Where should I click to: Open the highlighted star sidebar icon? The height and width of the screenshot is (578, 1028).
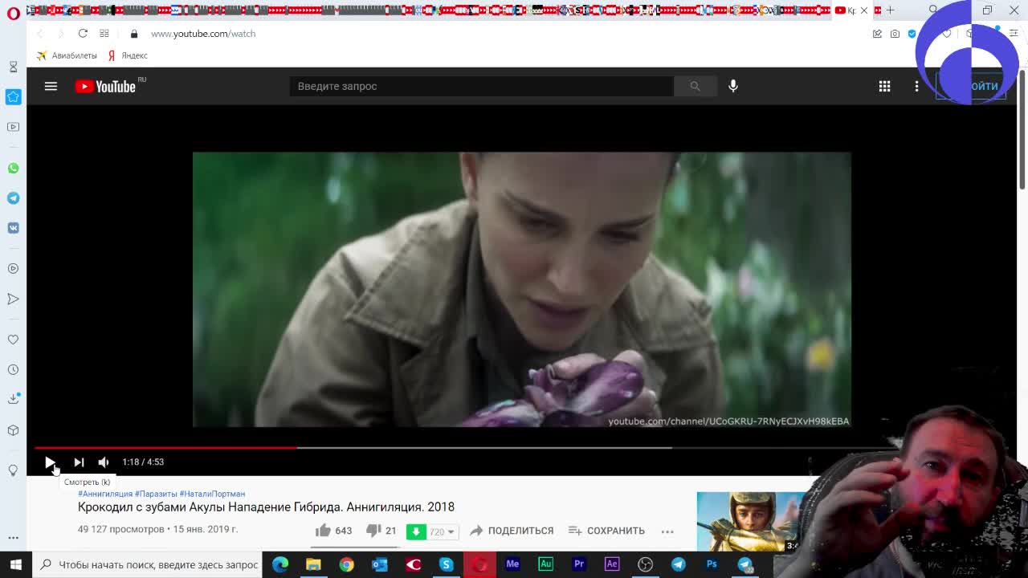[13, 97]
